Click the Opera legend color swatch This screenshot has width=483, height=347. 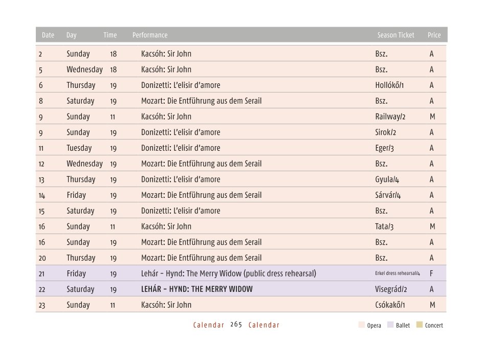point(361,325)
